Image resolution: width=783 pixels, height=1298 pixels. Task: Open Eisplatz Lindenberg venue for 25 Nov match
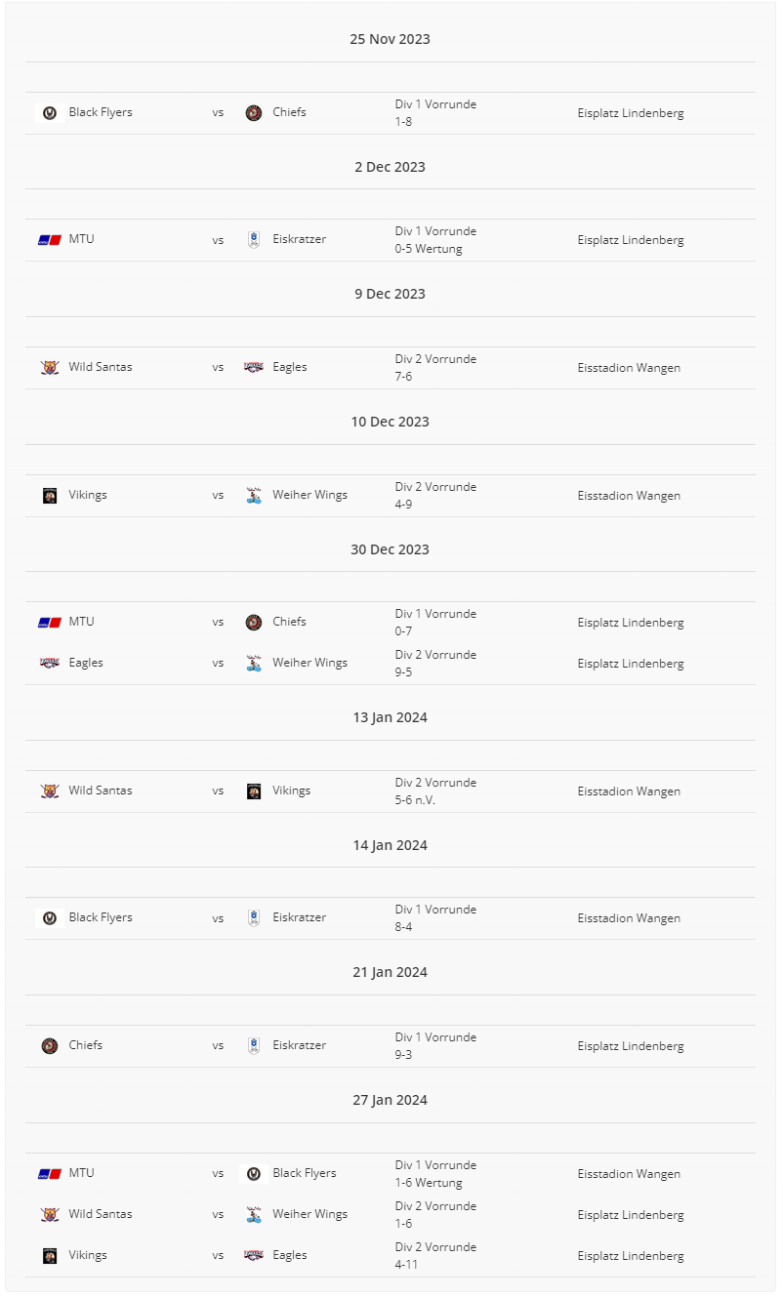click(x=630, y=113)
